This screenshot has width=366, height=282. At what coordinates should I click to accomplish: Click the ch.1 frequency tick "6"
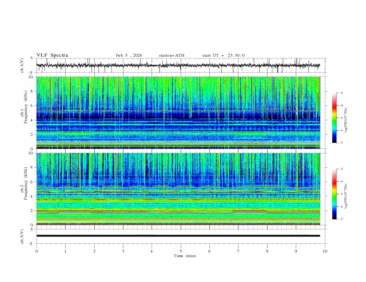33,106
